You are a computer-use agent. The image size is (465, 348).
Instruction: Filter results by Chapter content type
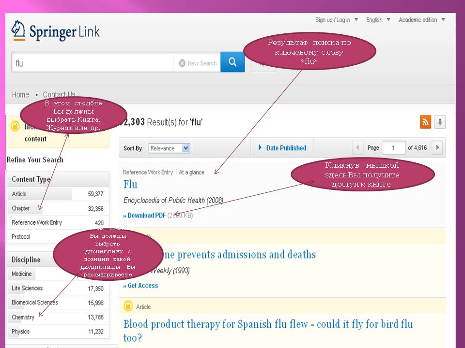point(21,208)
